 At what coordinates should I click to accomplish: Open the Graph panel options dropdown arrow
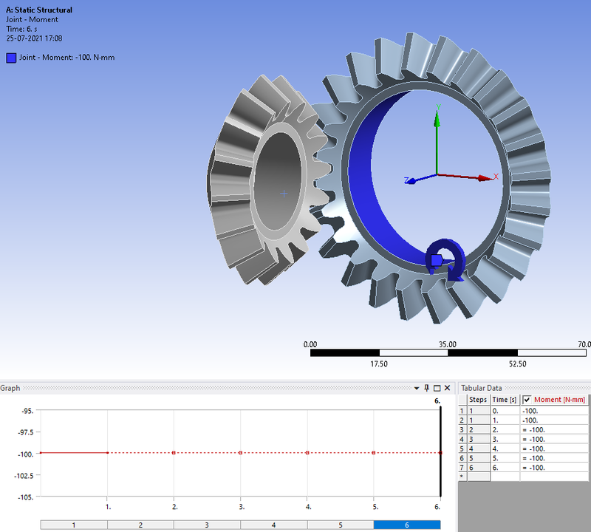(418, 386)
